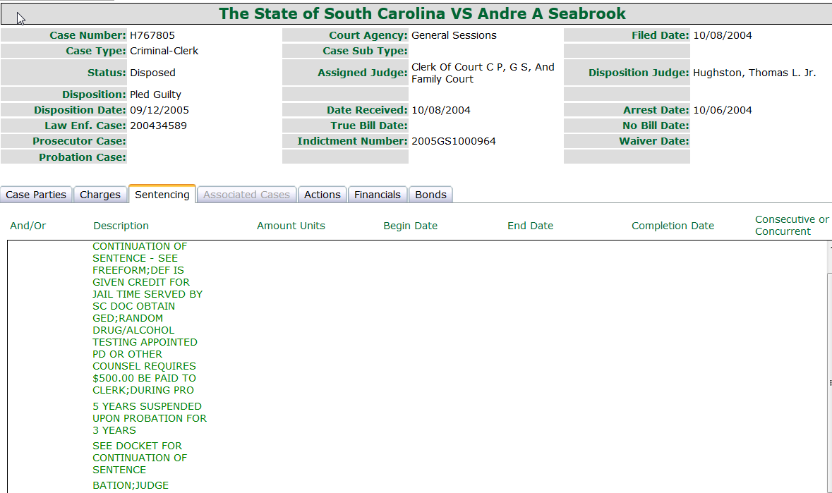Screen dimensions: 832x493
Task: Click the Description column header
Action: [x=121, y=226]
